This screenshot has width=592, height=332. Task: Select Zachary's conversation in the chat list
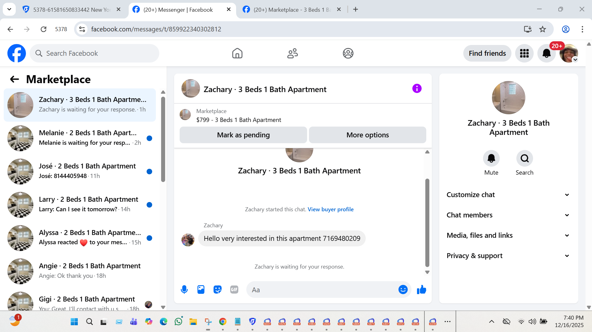click(80, 105)
